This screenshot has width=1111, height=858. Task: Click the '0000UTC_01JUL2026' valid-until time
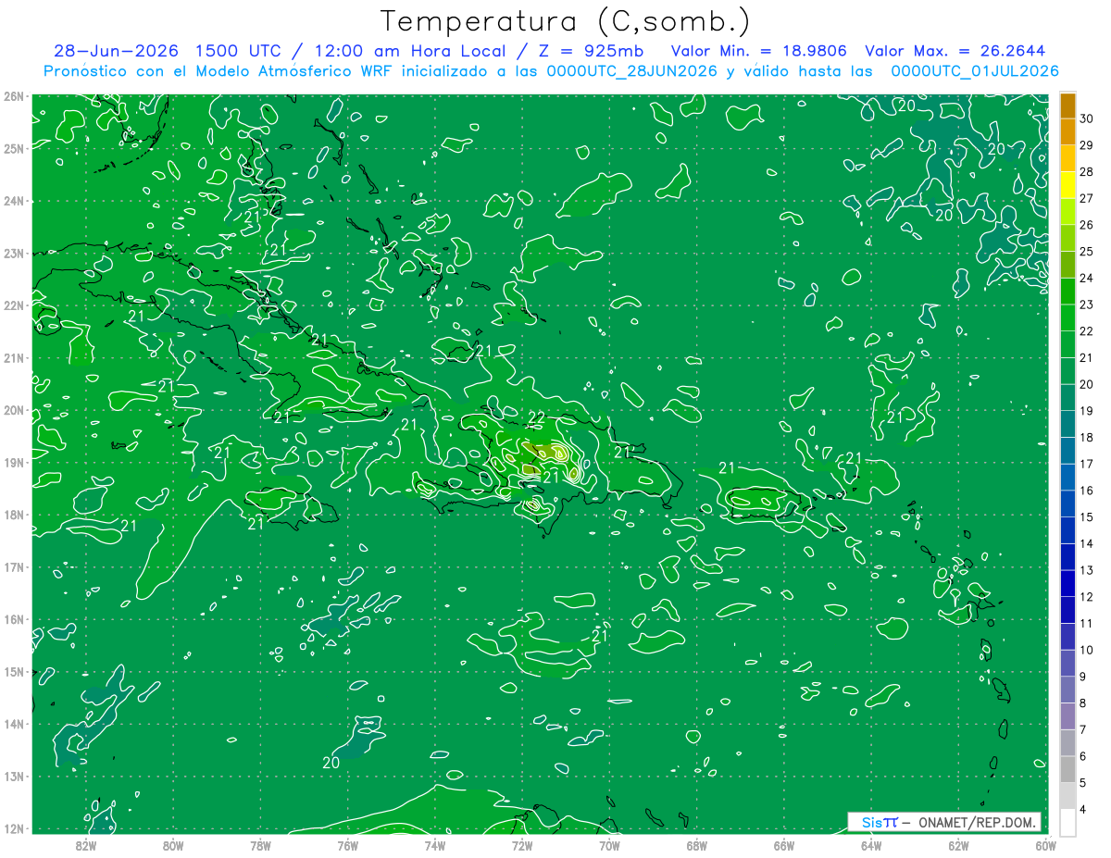[975, 71]
